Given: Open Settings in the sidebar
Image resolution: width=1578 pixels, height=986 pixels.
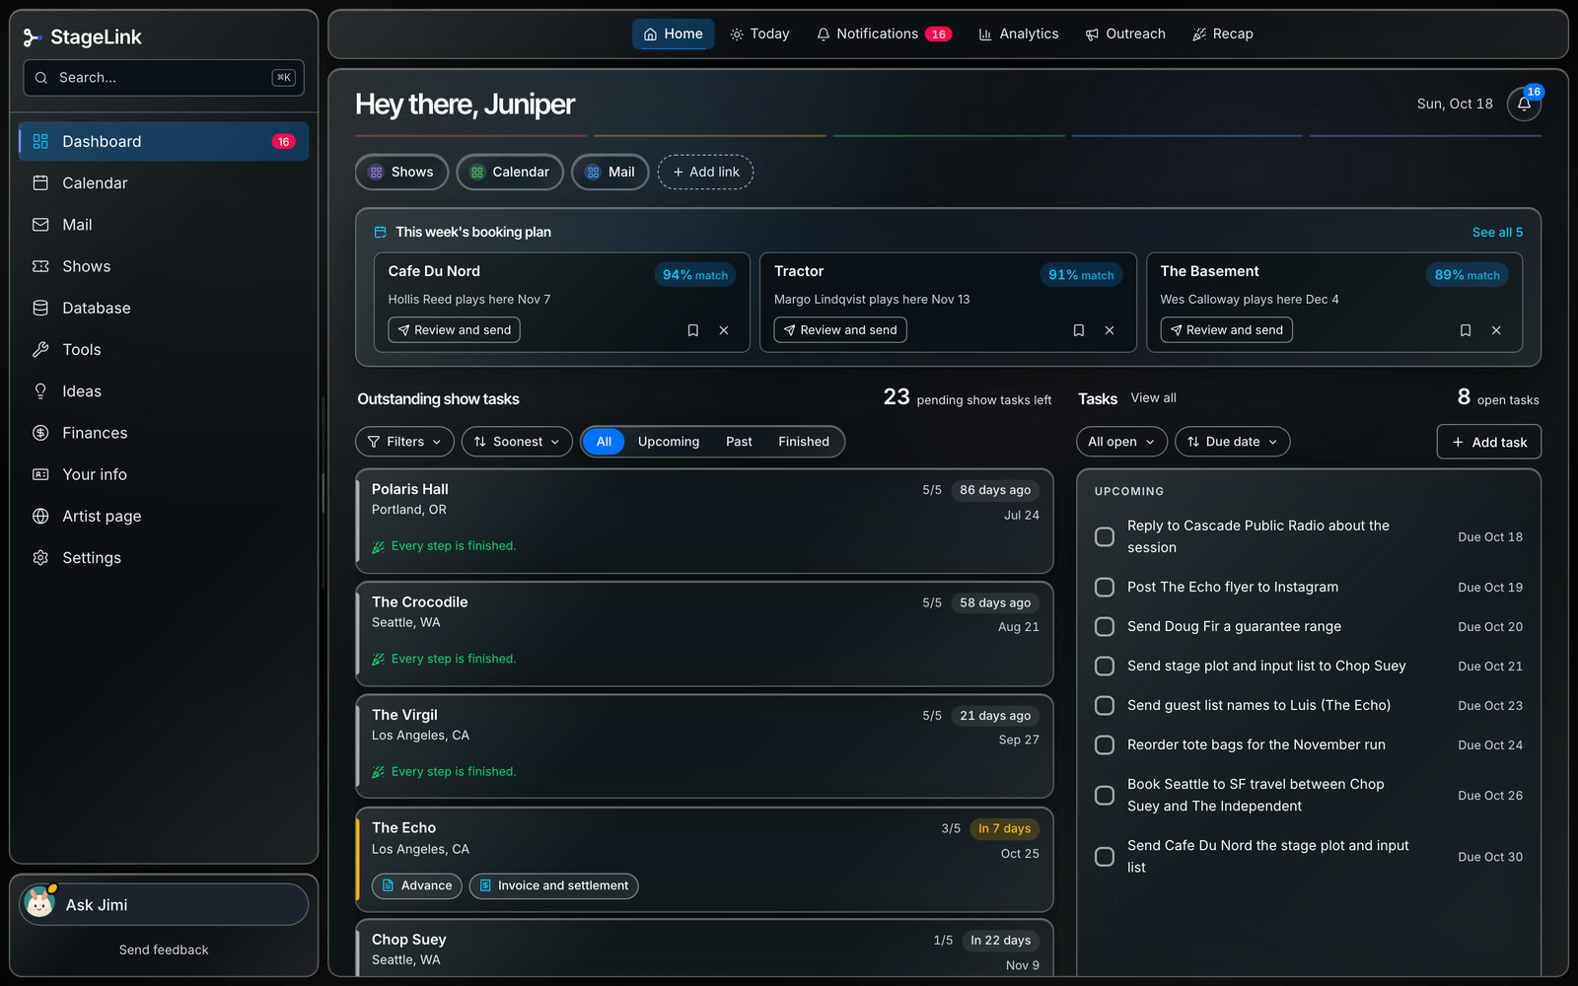Looking at the screenshot, I should pos(164,558).
